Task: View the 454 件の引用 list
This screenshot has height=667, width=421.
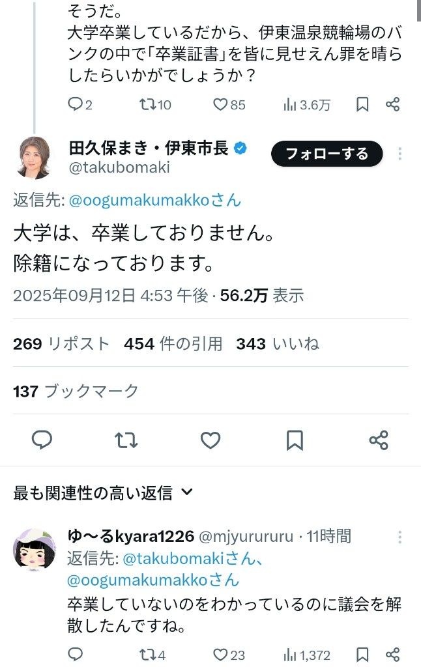Action: pyautogui.click(x=173, y=344)
